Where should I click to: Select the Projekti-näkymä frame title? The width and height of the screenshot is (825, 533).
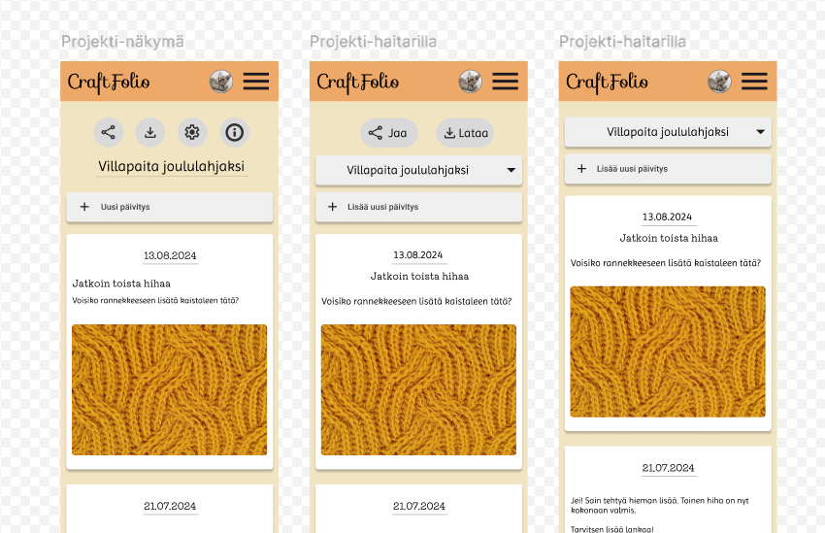tap(122, 42)
